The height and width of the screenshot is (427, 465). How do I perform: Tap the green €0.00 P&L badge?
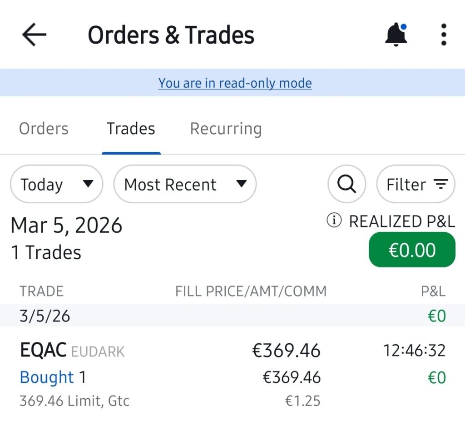pos(412,250)
